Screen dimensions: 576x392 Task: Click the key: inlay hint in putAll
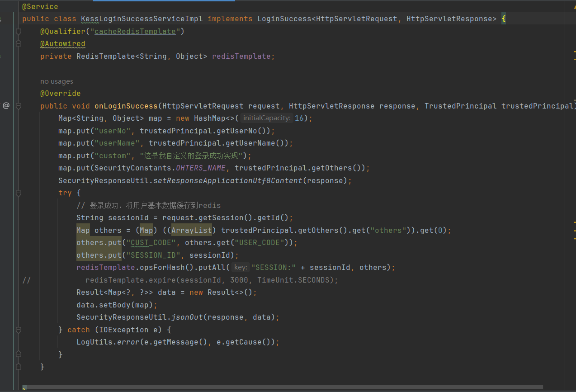point(240,268)
